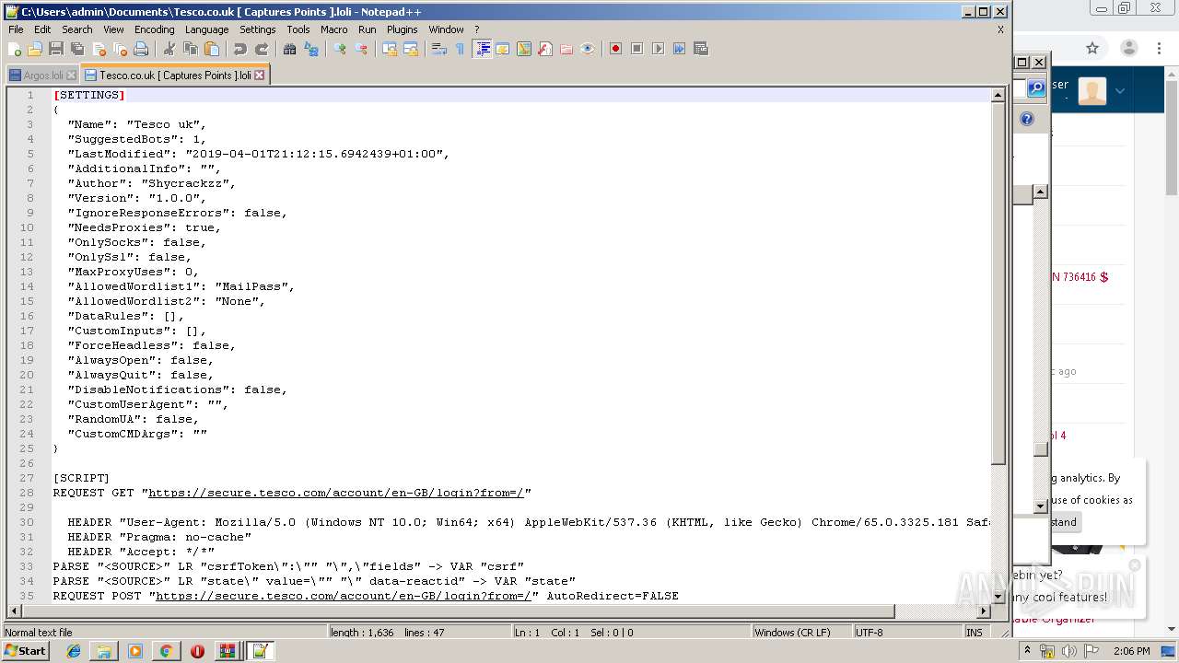
Task: Save the current file from the toolbar
Action: tap(56, 49)
